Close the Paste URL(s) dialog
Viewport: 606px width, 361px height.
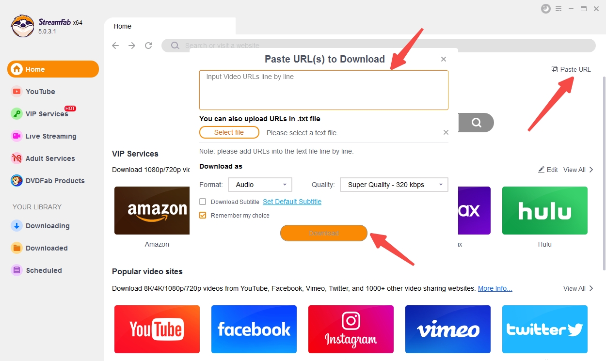443,59
